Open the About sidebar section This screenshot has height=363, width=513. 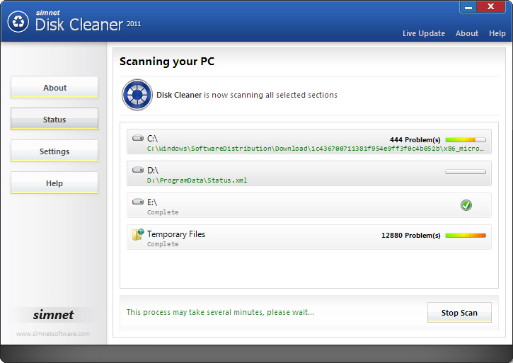click(x=54, y=88)
